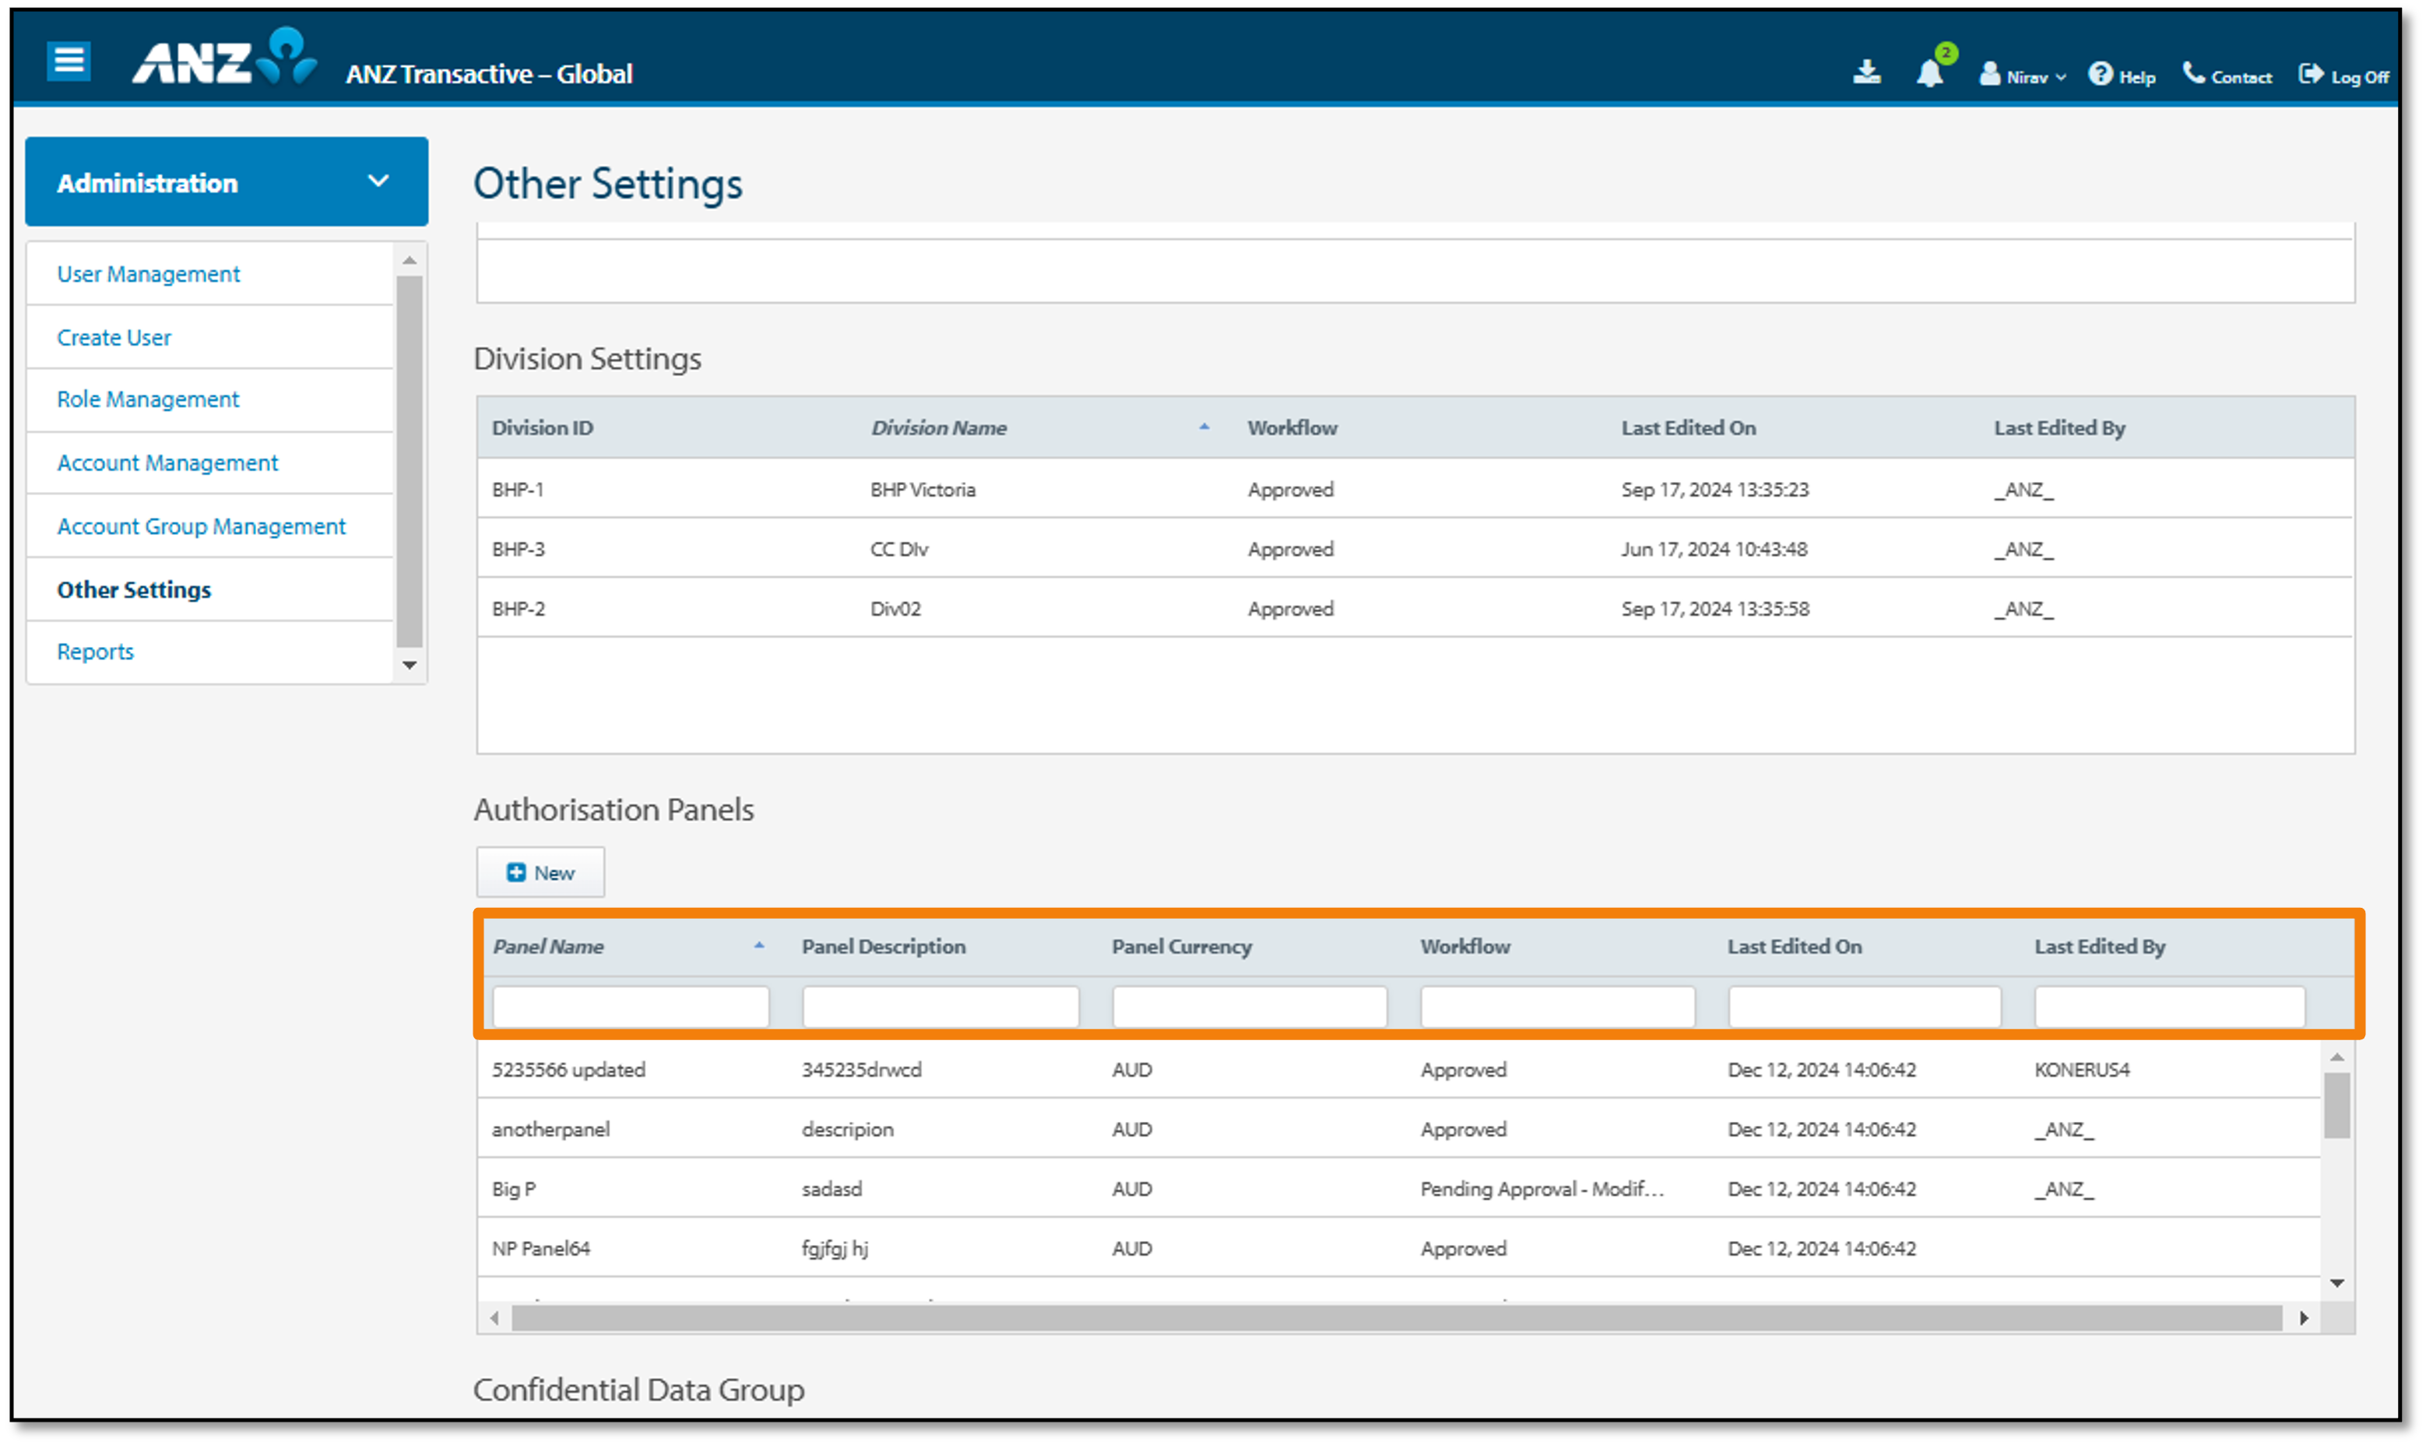Click the Help icon

tap(2102, 76)
